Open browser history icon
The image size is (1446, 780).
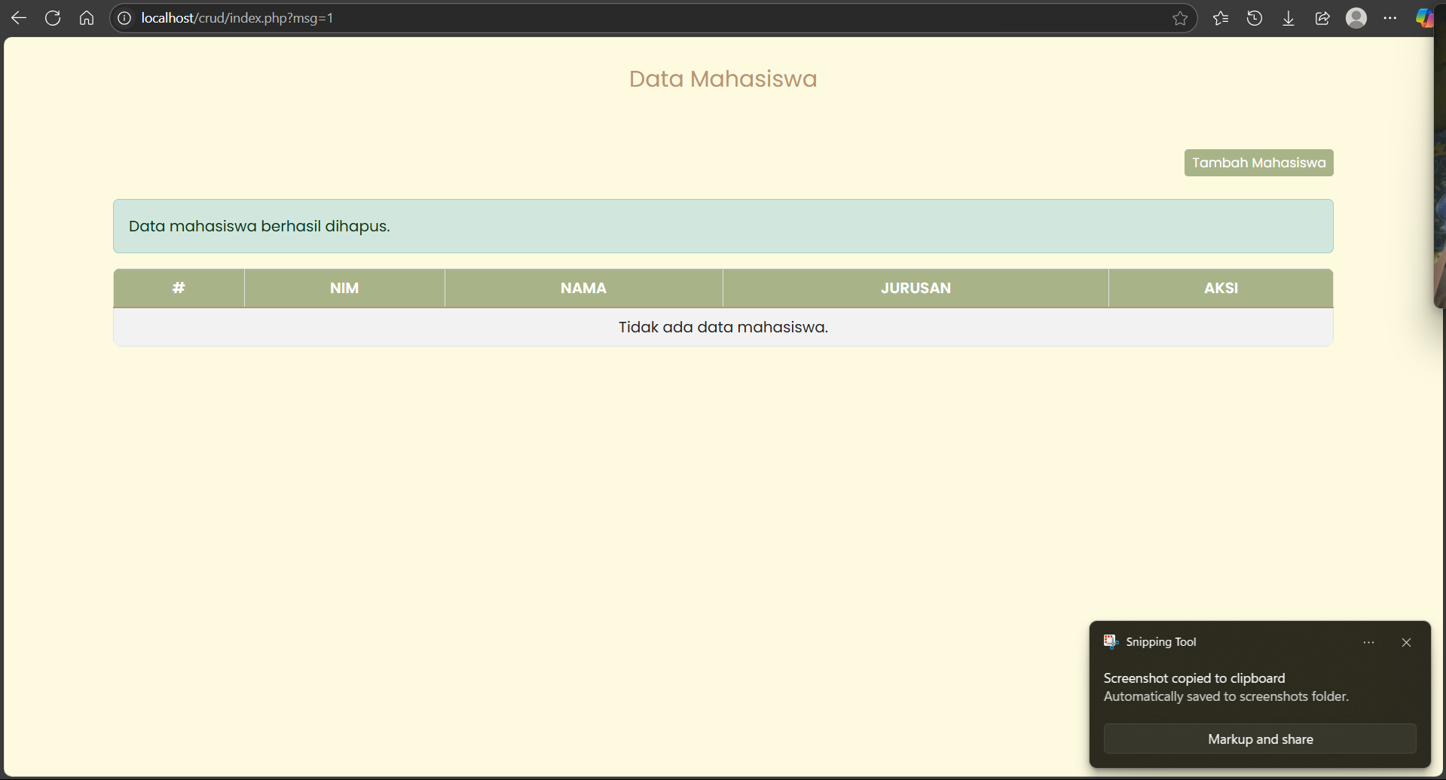click(x=1255, y=18)
